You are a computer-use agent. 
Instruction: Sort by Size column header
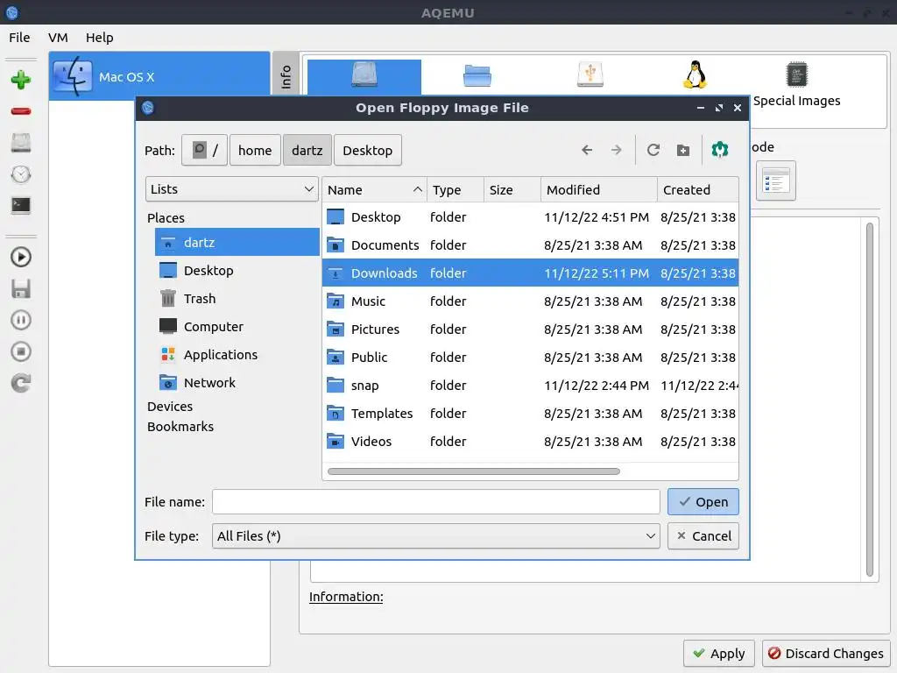512,189
